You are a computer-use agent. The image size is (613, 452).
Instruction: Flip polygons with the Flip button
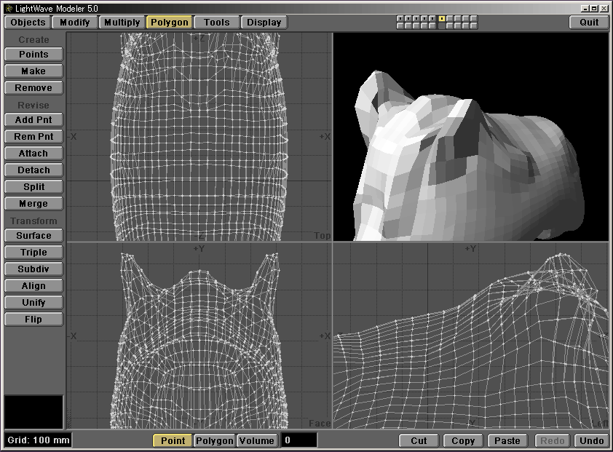pyautogui.click(x=33, y=320)
